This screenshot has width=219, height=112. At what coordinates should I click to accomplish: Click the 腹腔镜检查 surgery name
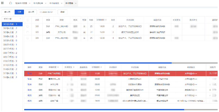(135, 95)
